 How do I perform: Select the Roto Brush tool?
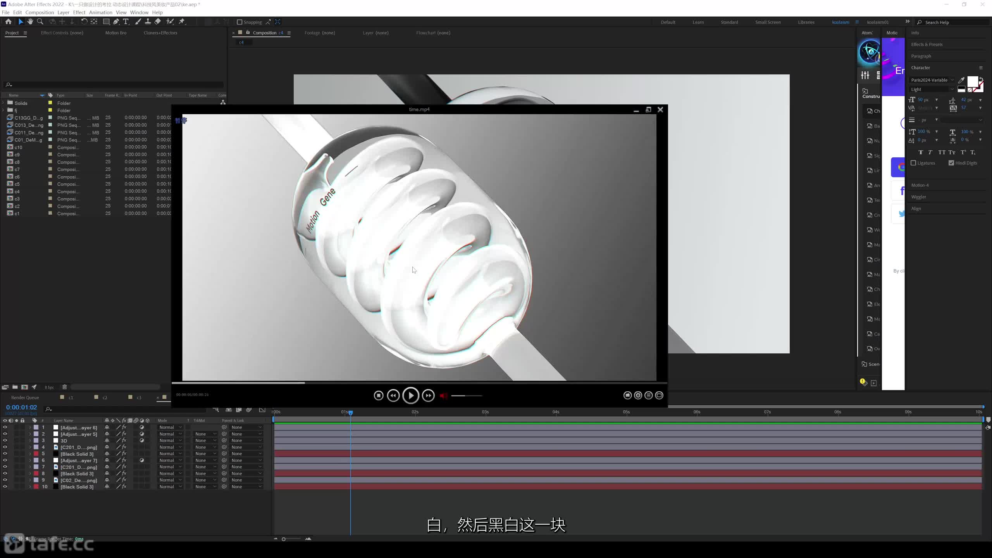[x=170, y=22]
